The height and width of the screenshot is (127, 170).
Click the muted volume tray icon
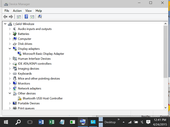(142, 122)
